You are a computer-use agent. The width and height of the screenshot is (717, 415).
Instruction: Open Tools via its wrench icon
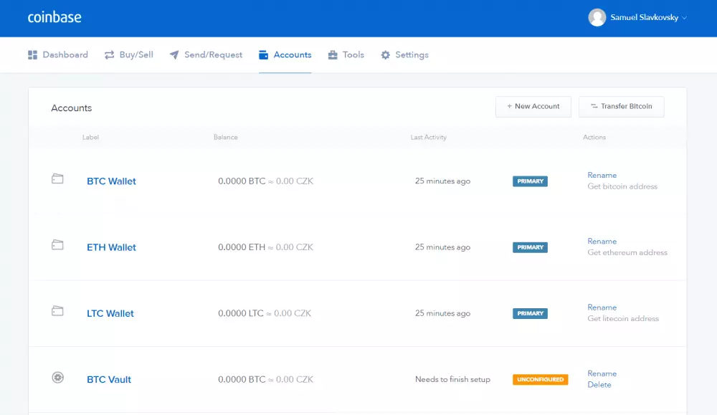[331, 54]
